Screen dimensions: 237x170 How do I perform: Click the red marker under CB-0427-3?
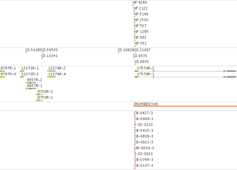coord(135,116)
